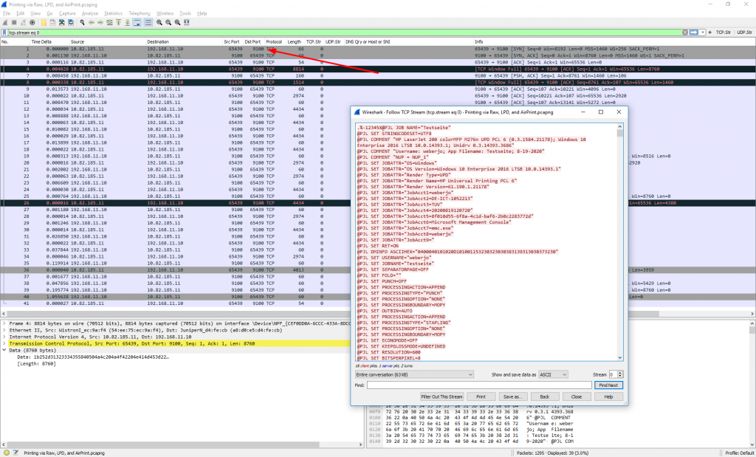756x457 pixels.
Task: Click Resize columns toolbar icon
Action: (x=188, y=23)
